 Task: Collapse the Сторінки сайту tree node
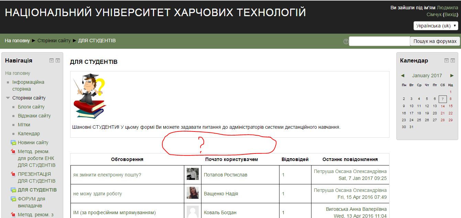click(x=8, y=98)
